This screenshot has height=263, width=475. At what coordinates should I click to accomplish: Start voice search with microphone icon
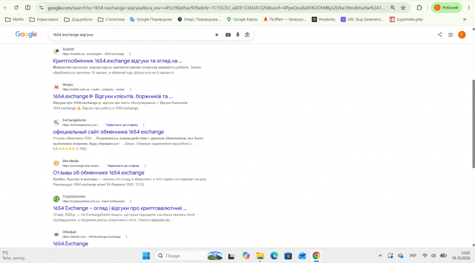point(237,35)
